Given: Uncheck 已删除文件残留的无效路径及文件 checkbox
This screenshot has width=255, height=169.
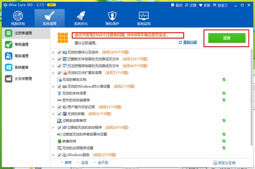Looking at the screenshot, I should (59, 59).
